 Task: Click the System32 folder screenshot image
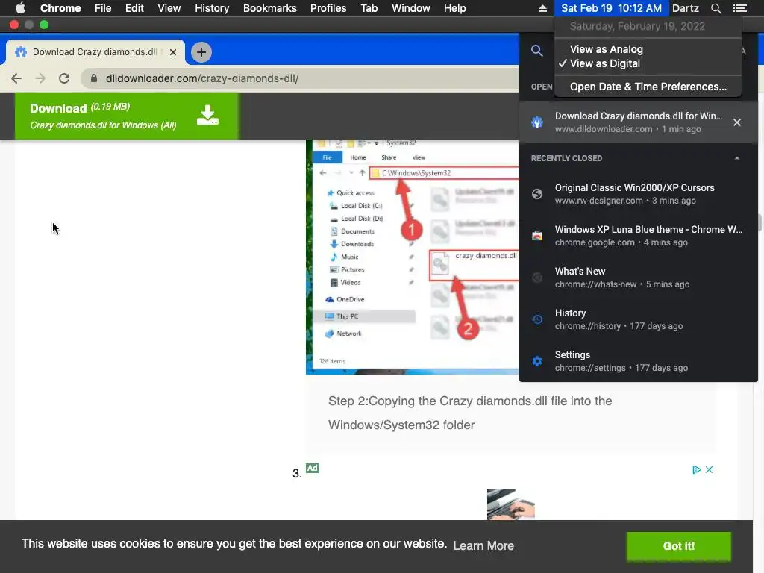click(413, 257)
